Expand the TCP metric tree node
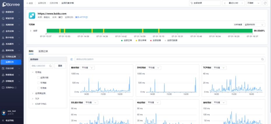Screen dimensions: 271x124 (33, 99)
